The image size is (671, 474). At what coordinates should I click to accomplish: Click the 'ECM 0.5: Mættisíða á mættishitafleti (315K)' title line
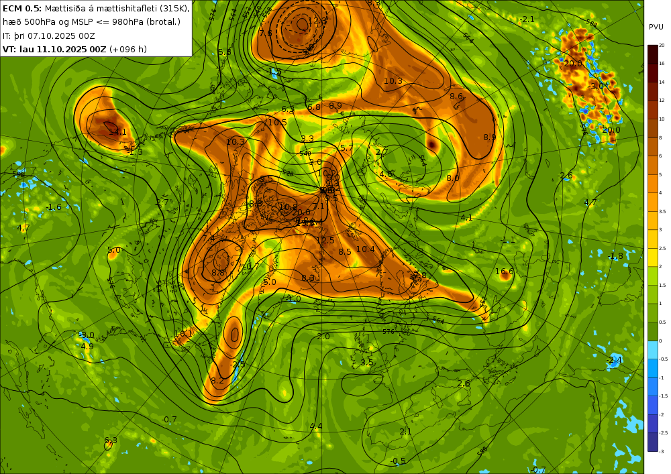[96, 8]
